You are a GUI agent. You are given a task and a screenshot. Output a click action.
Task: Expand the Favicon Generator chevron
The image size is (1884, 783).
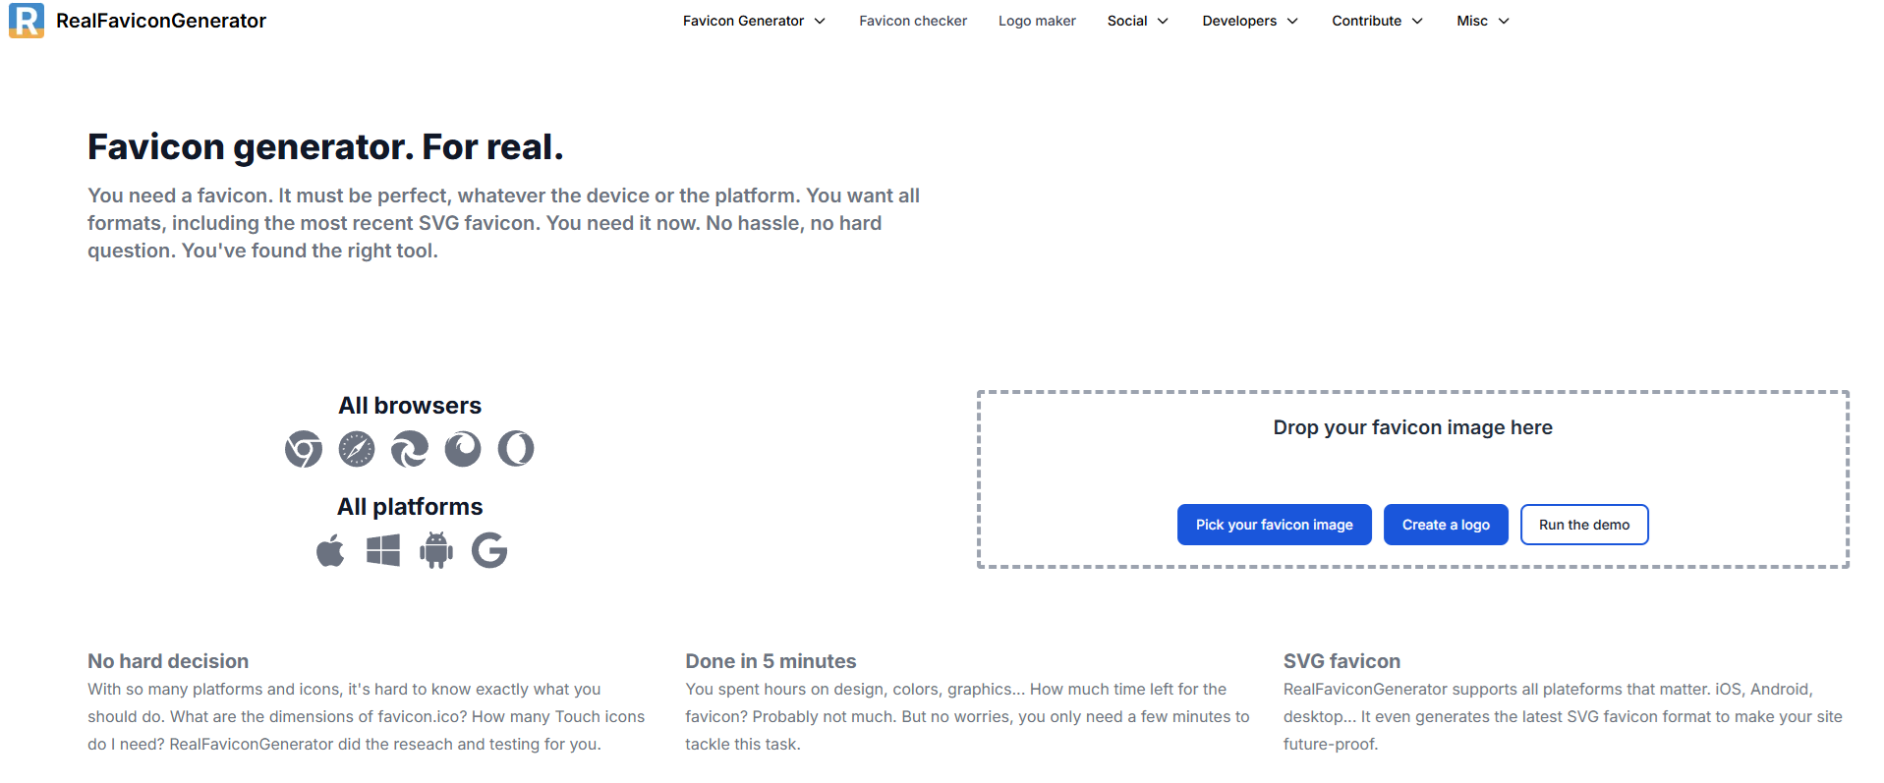pyautogui.click(x=820, y=21)
